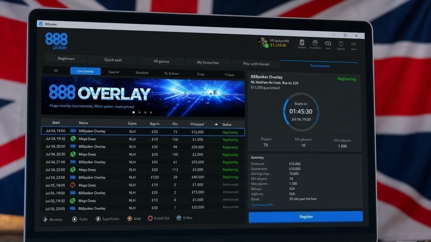Select the Special filter
Viewport: 431px width, 242px height.
point(113,72)
